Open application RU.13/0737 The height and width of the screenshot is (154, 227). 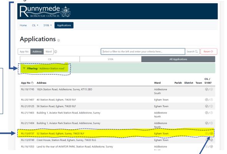pyautogui.click(x=27, y=134)
